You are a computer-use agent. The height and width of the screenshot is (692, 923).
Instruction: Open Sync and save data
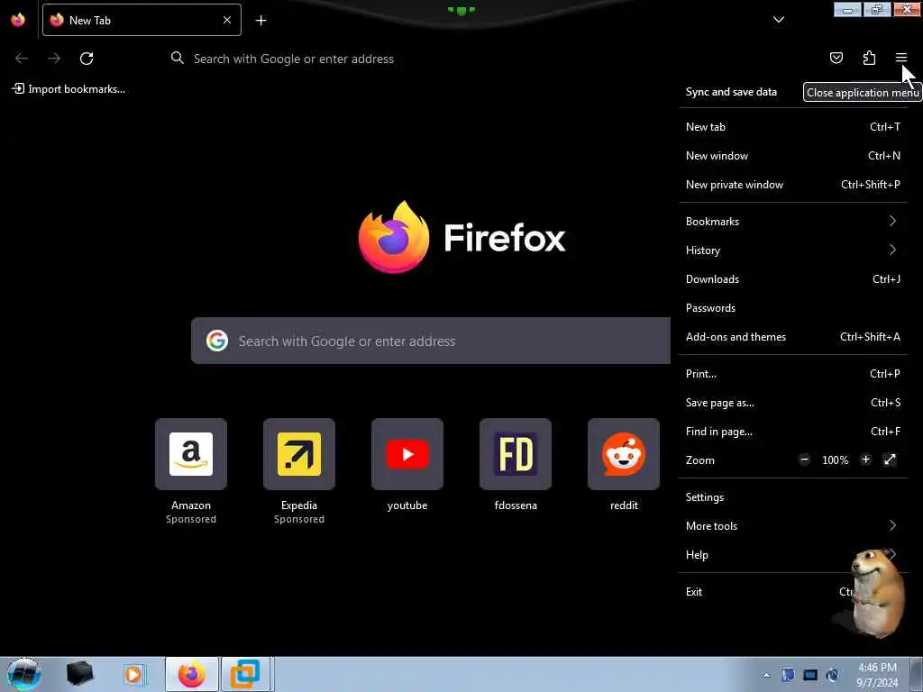pos(731,92)
